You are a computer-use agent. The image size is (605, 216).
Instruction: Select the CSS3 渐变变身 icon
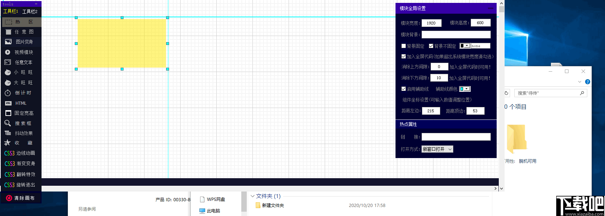click(x=9, y=163)
